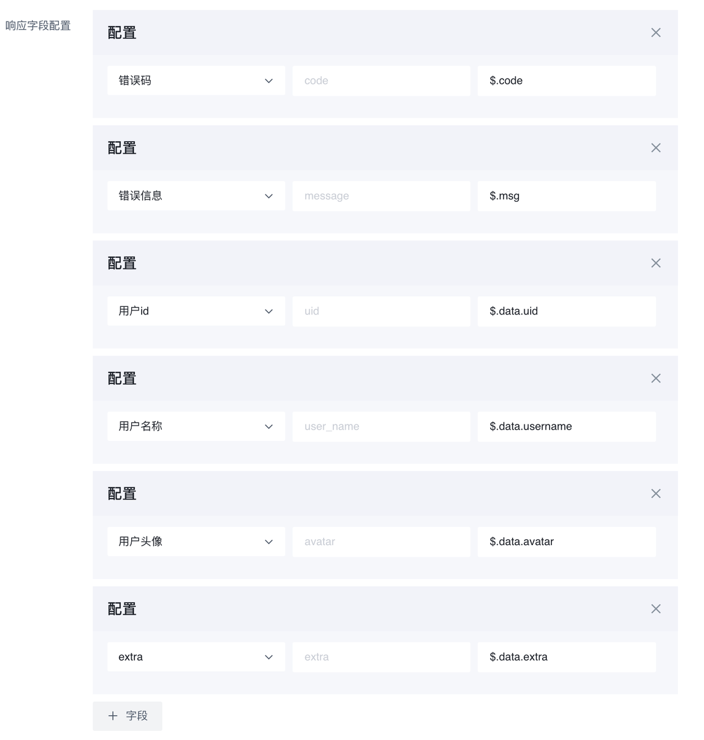This screenshot has width=704, height=740.
Task: Click the uid placeholder input
Action: point(381,311)
